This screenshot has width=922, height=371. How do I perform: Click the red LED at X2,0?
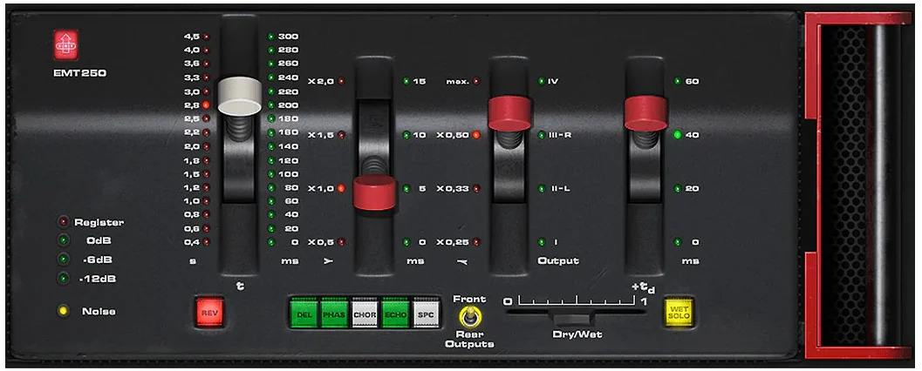point(342,81)
